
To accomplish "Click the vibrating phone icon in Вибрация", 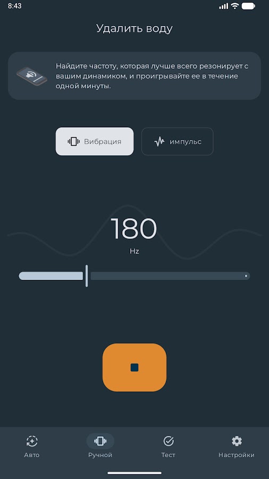I will point(73,142).
